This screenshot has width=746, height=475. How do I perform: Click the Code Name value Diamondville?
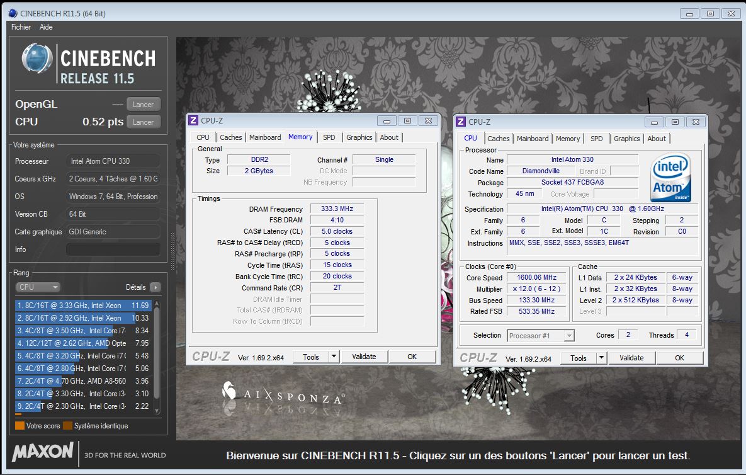[x=541, y=171]
